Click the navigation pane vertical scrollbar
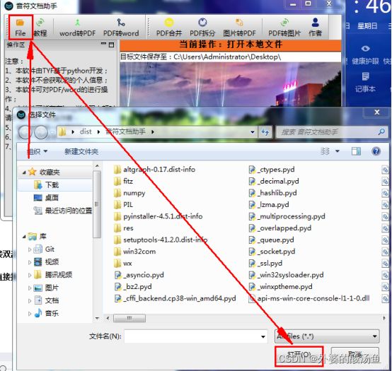 pyautogui.click(x=97, y=204)
